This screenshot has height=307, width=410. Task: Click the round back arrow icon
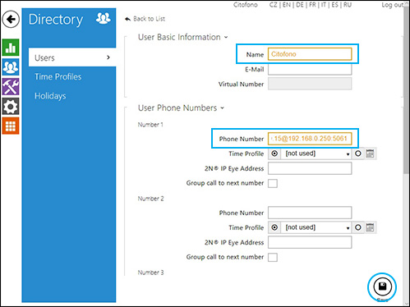(x=11, y=19)
